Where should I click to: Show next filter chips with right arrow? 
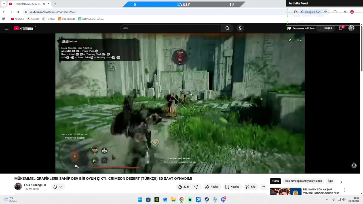click(341, 182)
